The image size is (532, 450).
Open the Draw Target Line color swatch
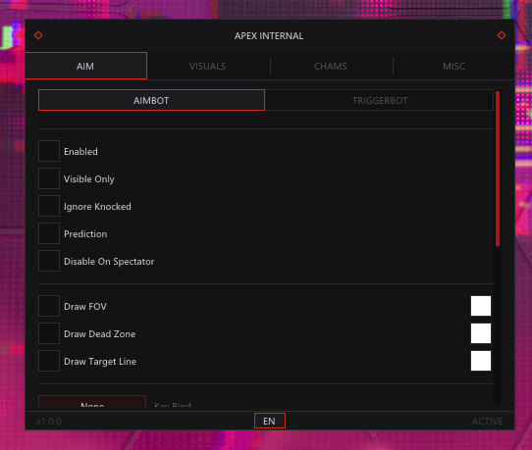pyautogui.click(x=481, y=361)
